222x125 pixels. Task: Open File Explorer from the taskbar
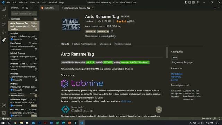coord(21,123)
